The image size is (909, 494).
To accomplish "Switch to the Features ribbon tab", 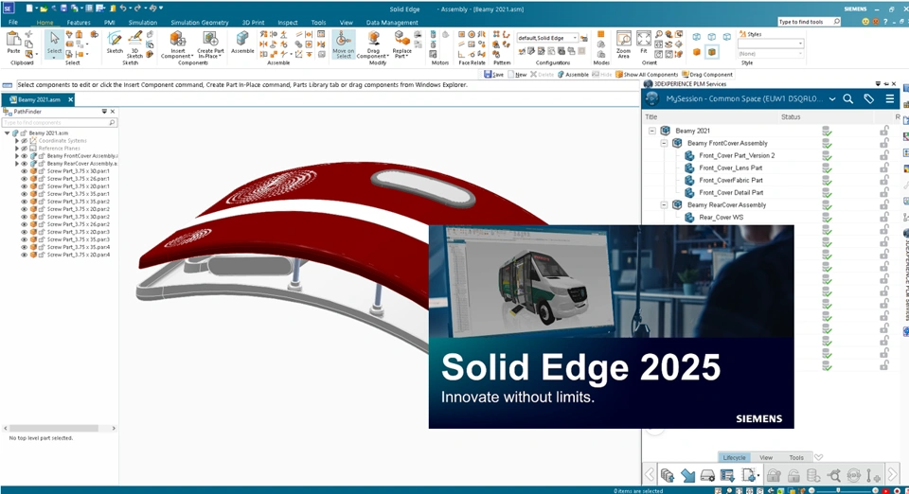I will tap(79, 23).
